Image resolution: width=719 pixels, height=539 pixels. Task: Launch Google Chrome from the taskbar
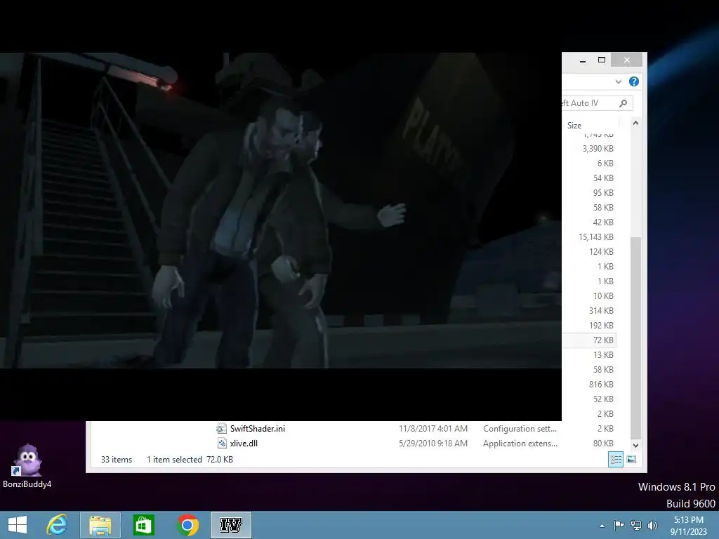click(x=187, y=525)
